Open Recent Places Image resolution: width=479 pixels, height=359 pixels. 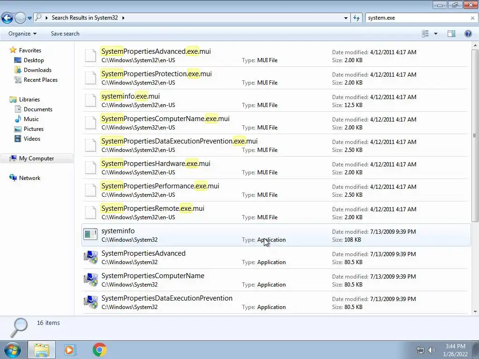tap(41, 79)
